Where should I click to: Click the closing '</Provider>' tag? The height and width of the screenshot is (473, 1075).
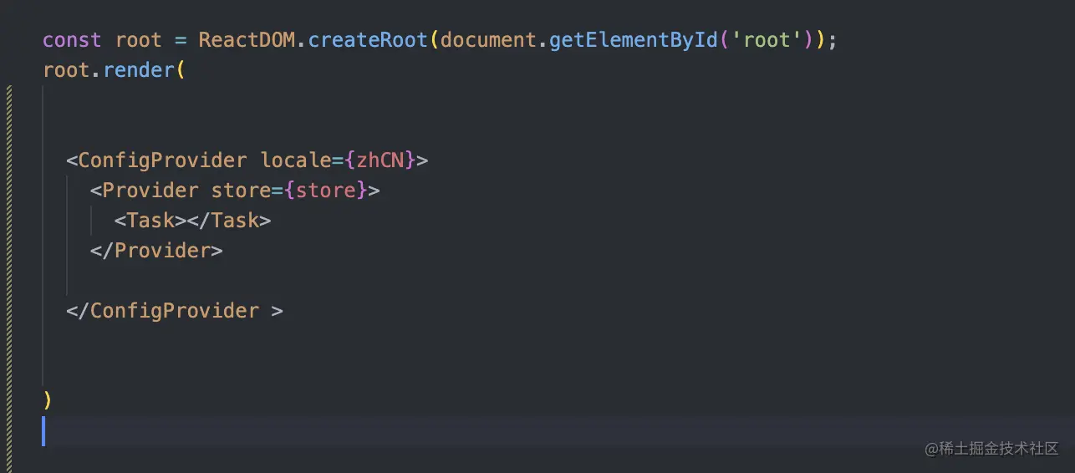click(156, 251)
